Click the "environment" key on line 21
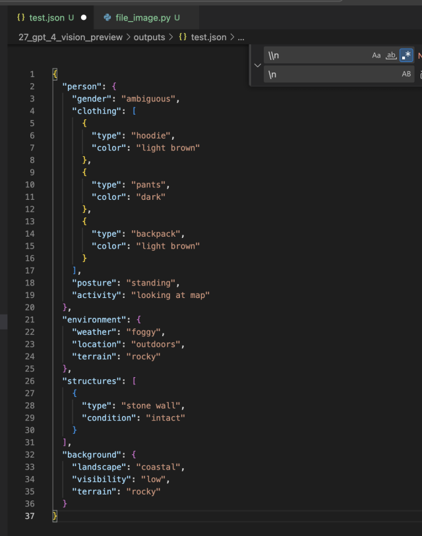Viewport: 422px width, 536px height. pyautogui.click(x=94, y=320)
